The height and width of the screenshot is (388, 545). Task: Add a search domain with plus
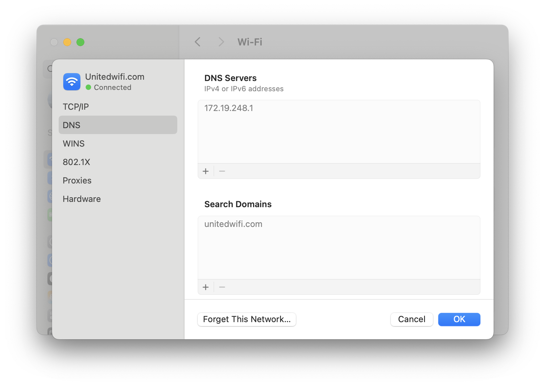click(x=206, y=287)
